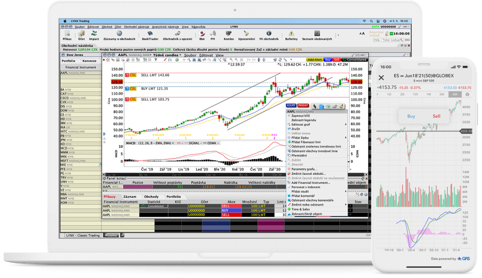Select CSCO row in watchlist
Viewport: 482px width, 278px height.
click(81, 98)
